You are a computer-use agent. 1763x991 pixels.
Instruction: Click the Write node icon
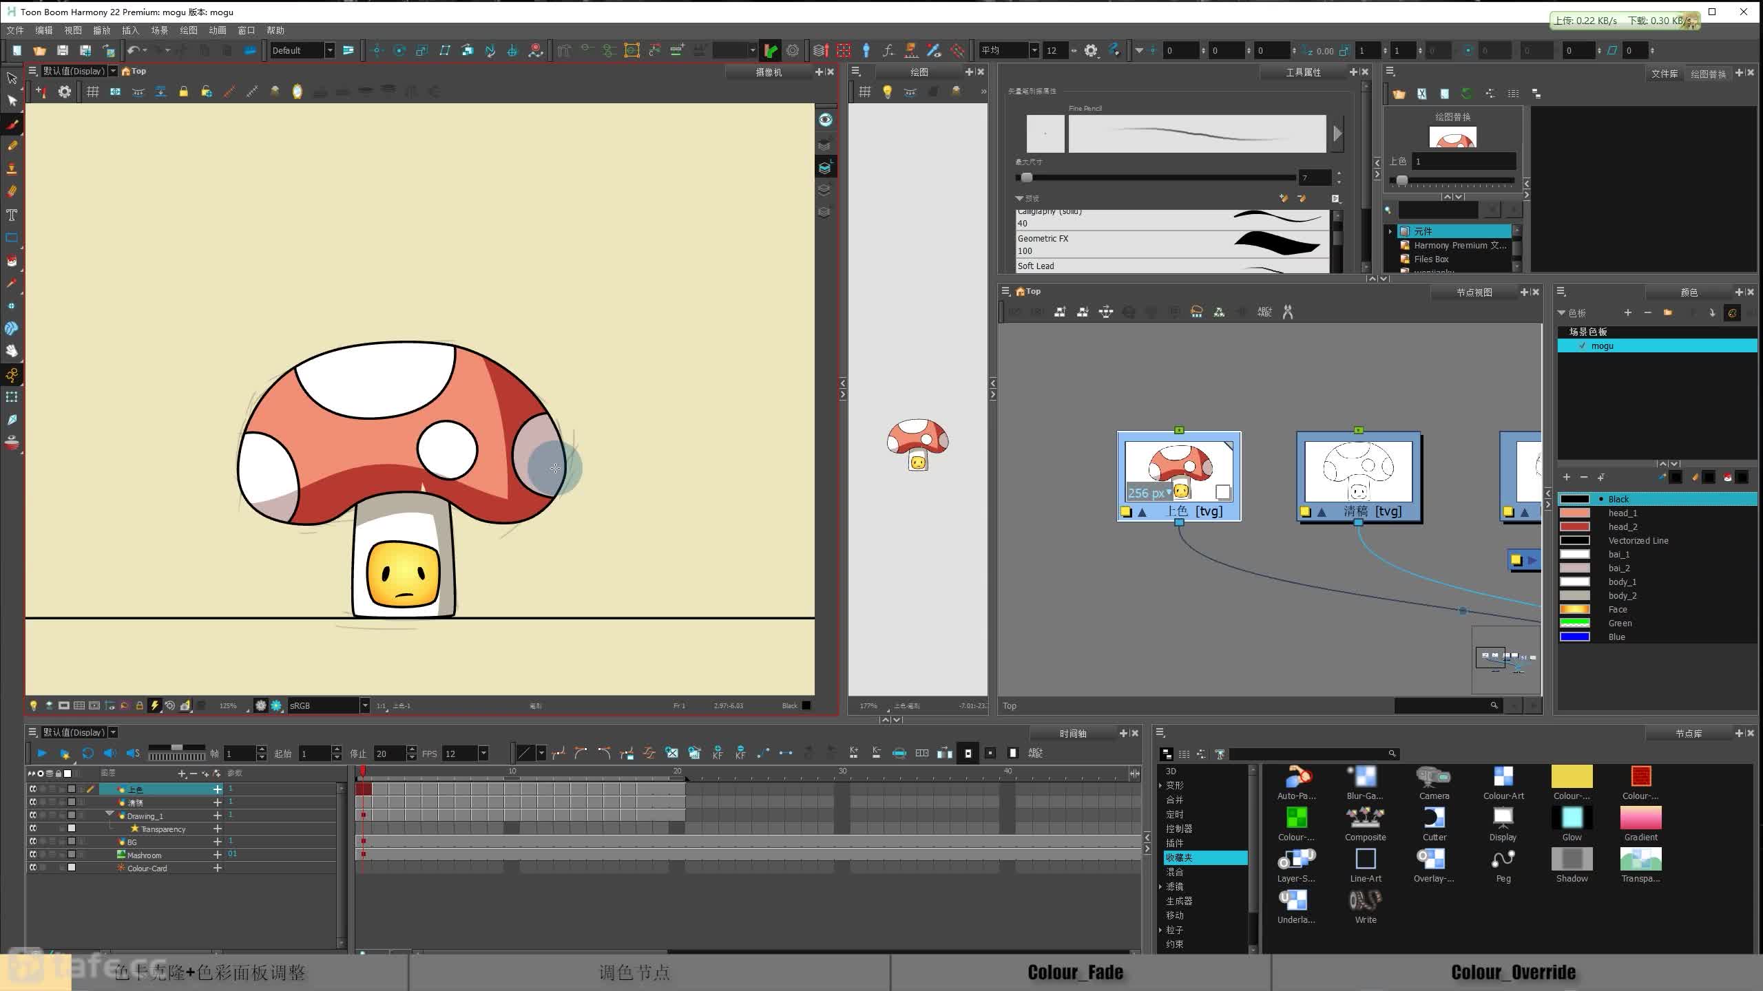(1365, 900)
